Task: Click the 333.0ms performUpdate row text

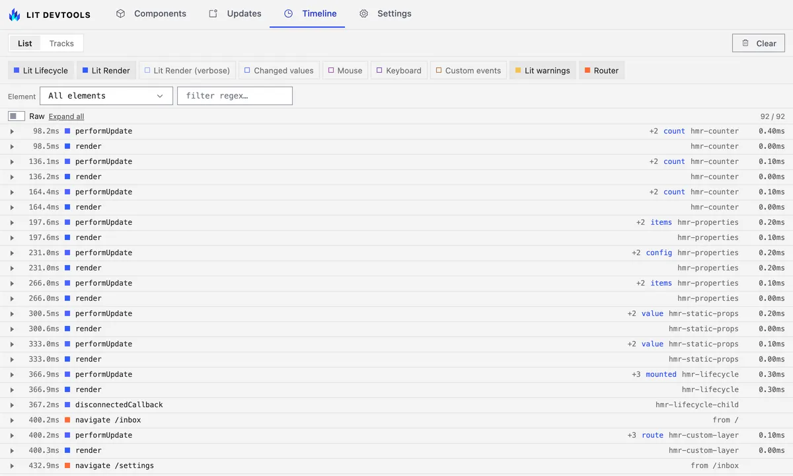Action: 104,344
